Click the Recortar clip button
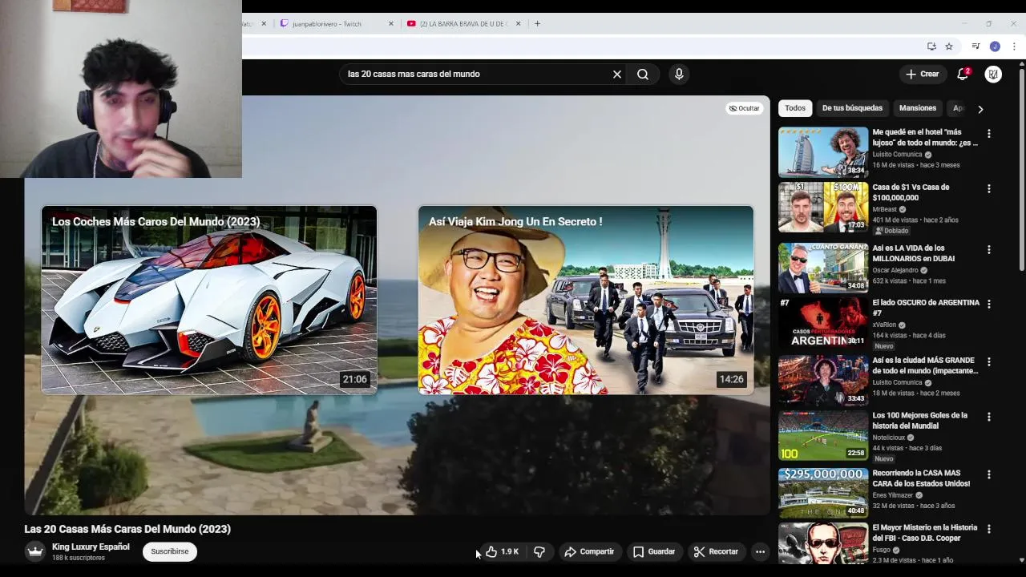The height and width of the screenshot is (577, 1026). point(716,551)
